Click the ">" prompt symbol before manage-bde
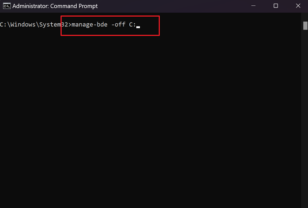 (x=68, y=25)
